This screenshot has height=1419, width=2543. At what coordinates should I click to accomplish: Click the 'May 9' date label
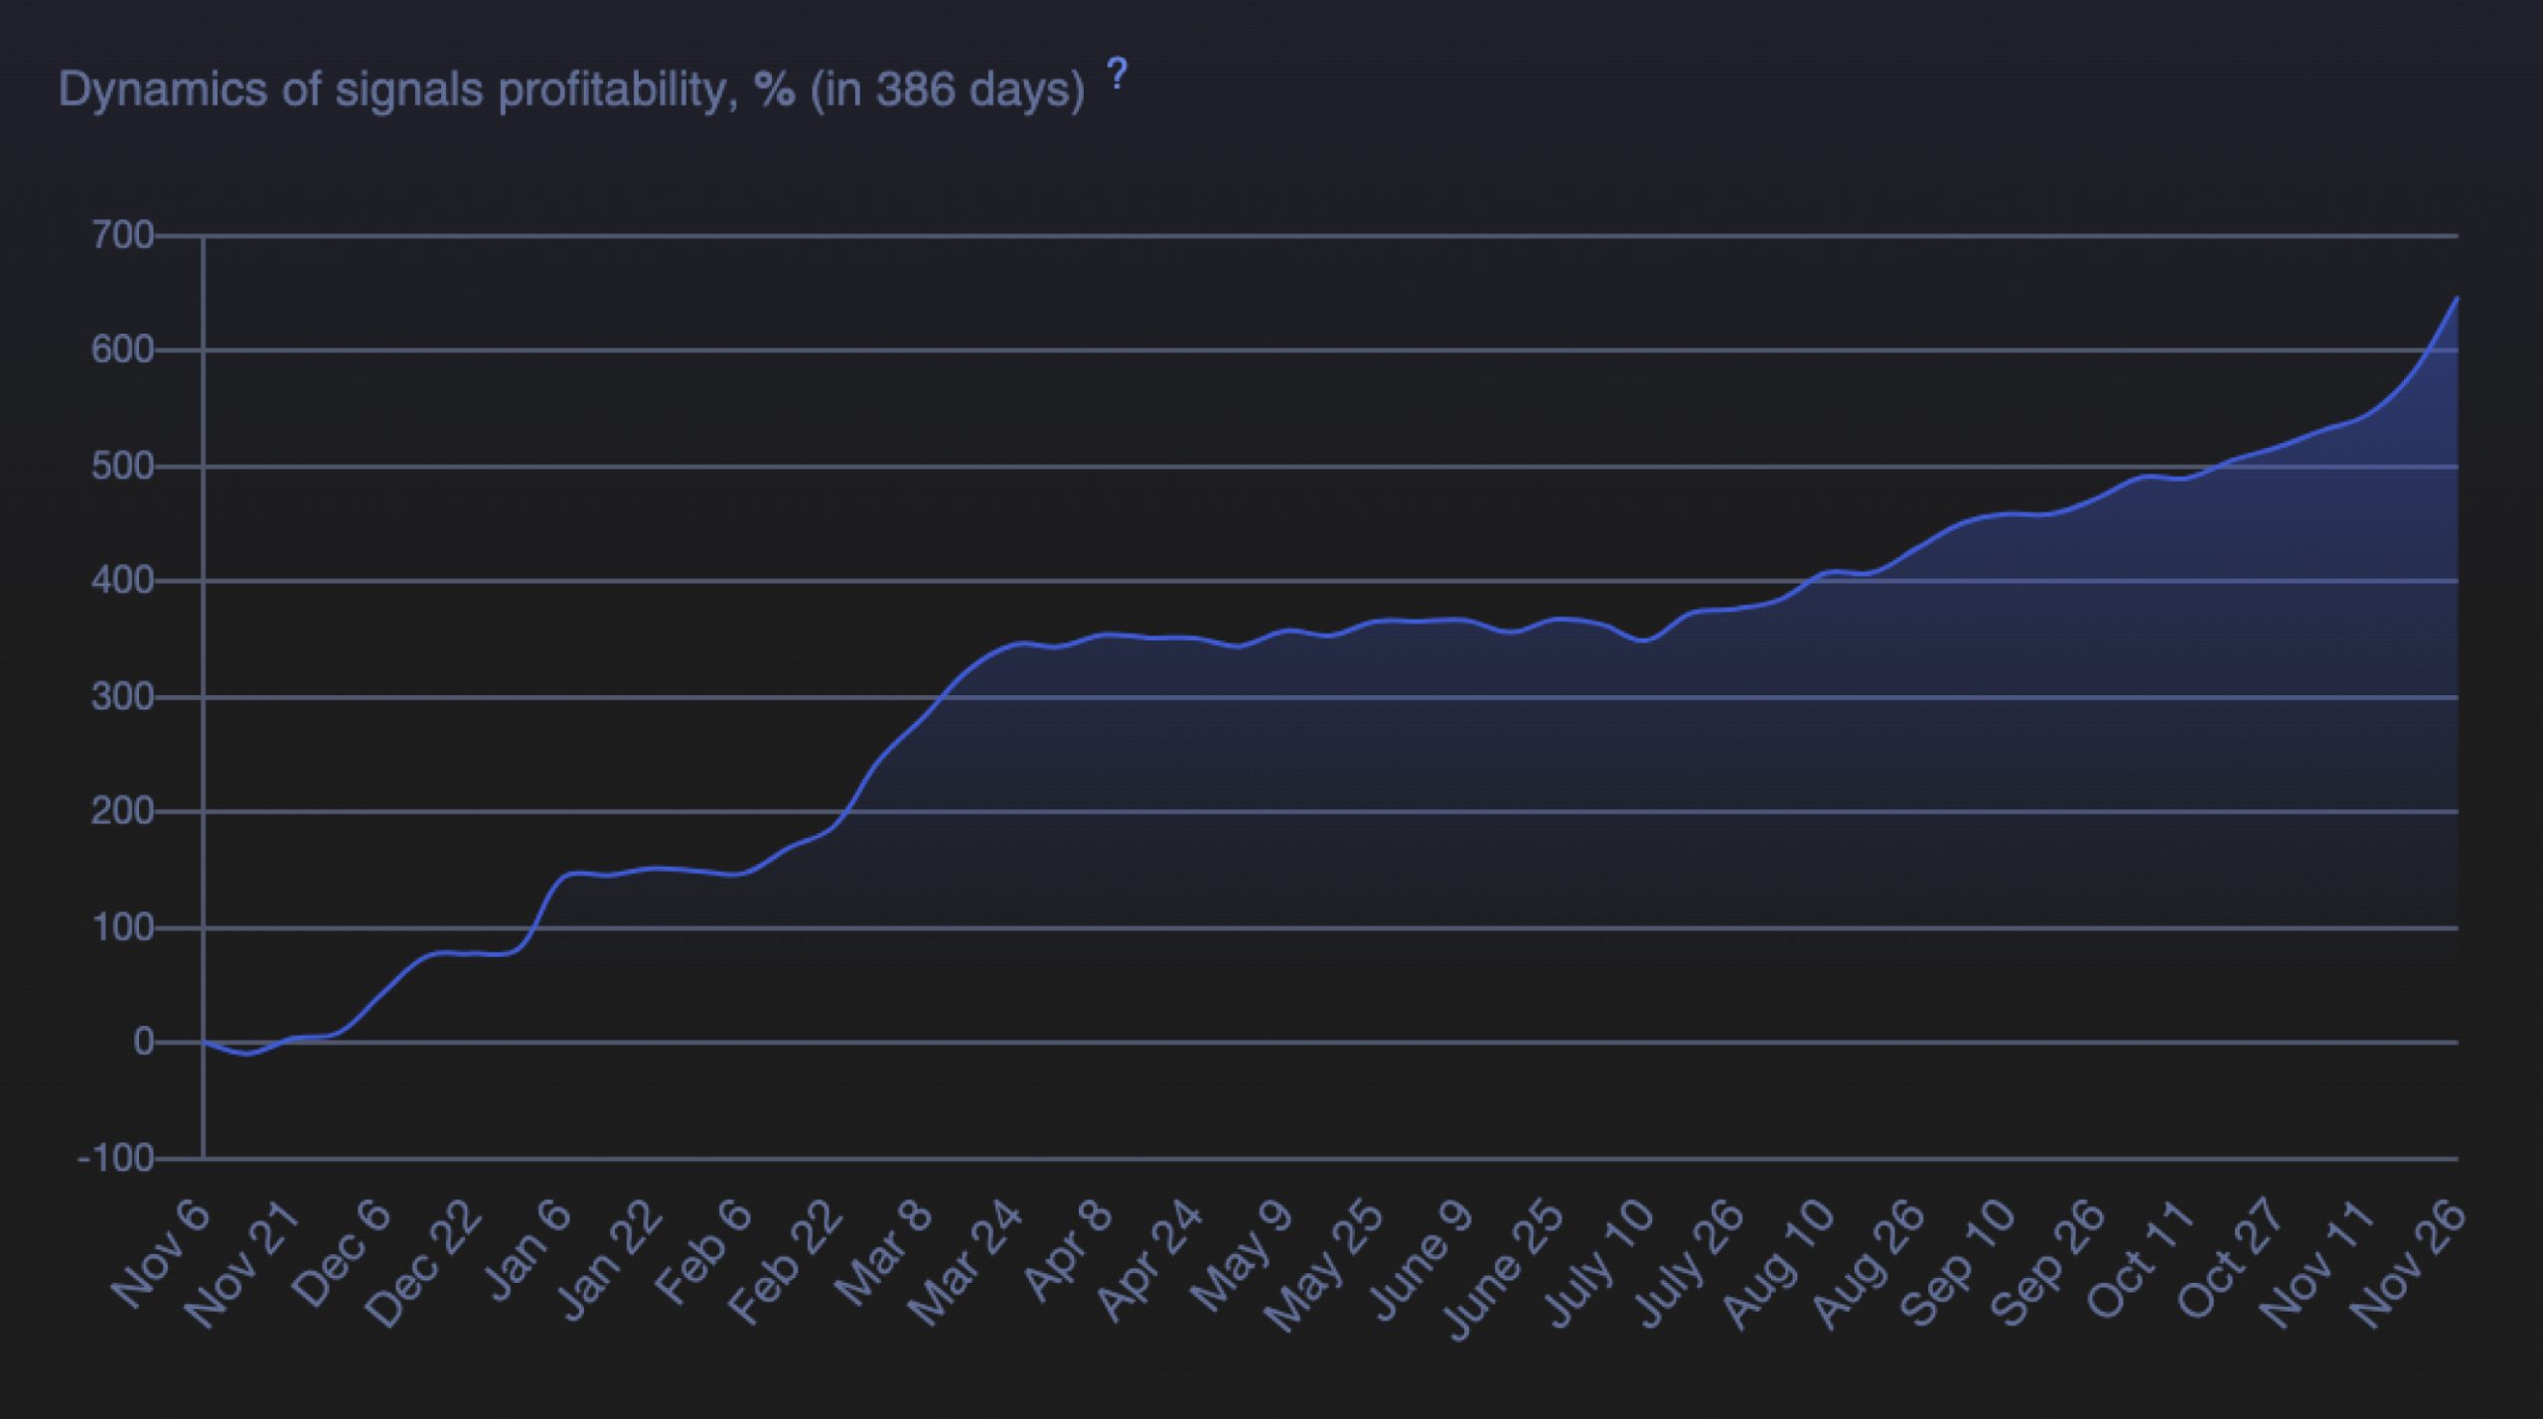1242,1255
